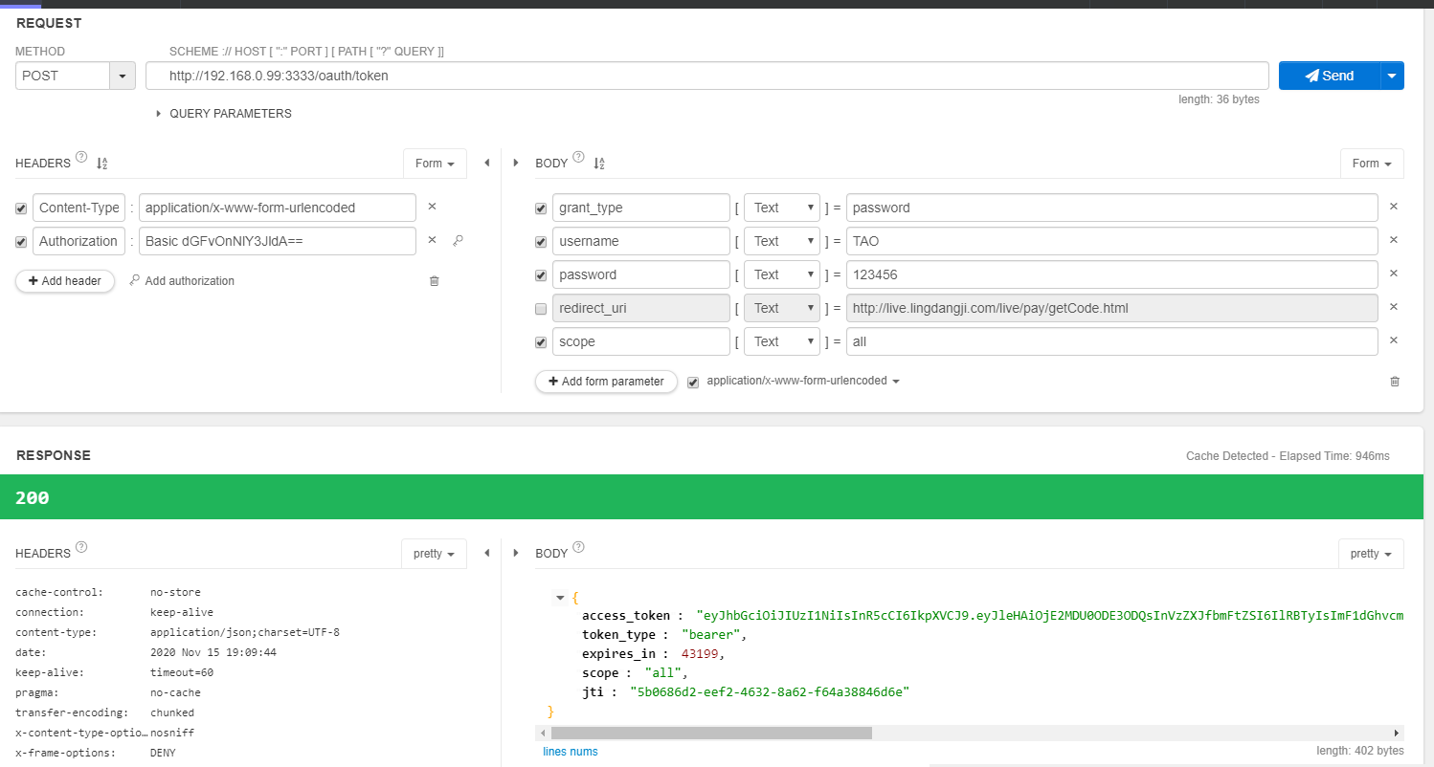The image size is (1434, 767).
Task: Edit the Authorization header value field
Action: (278, 241)
